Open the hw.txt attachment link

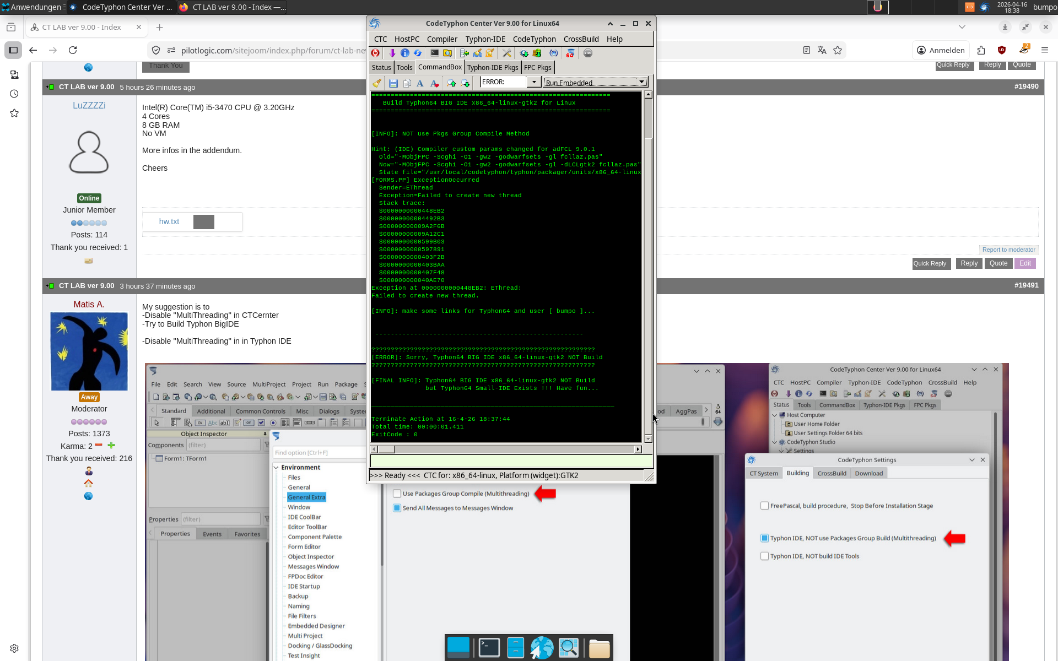tap(169, 221)
